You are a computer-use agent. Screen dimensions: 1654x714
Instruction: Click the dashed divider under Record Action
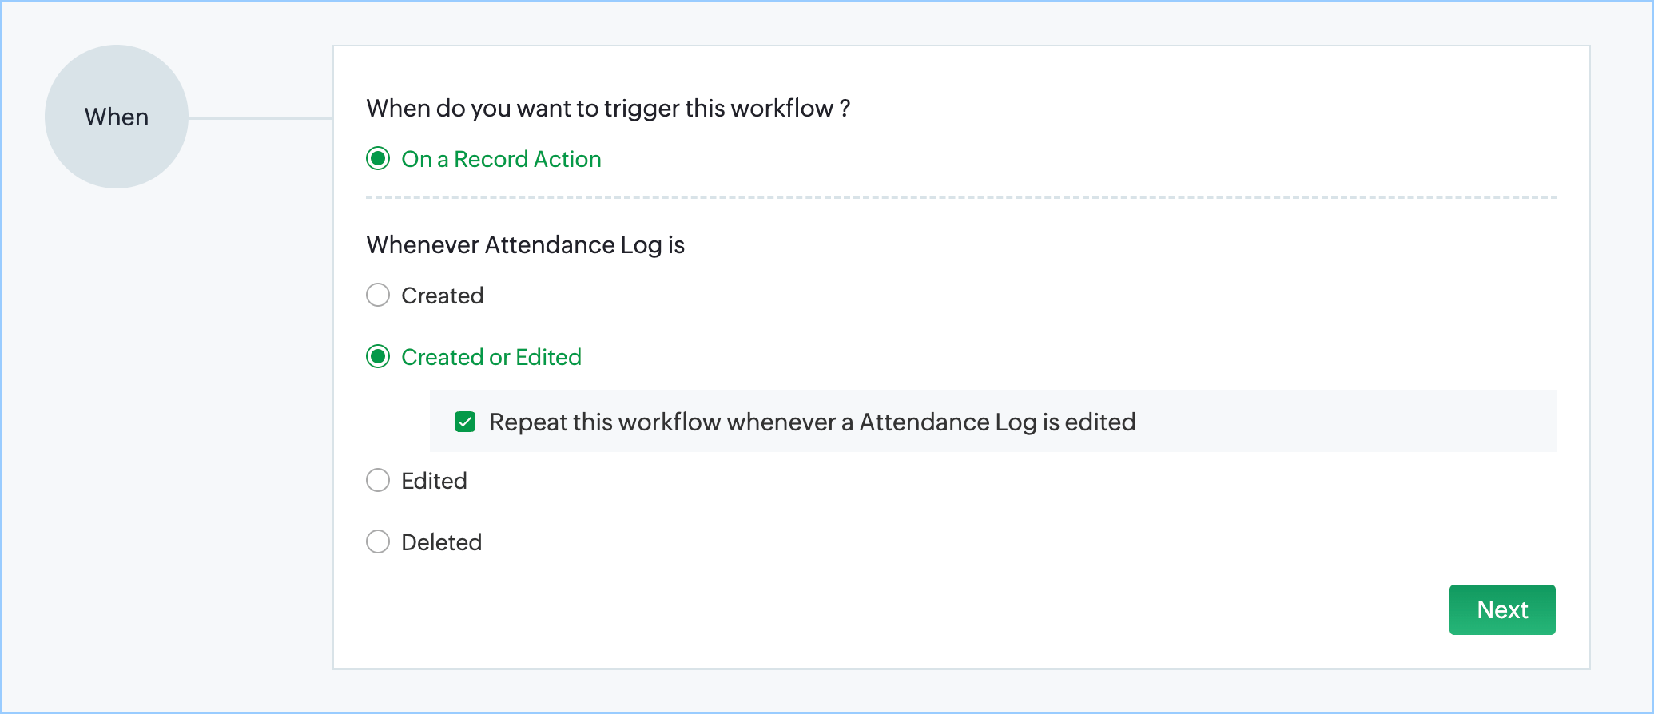[959, 197]
